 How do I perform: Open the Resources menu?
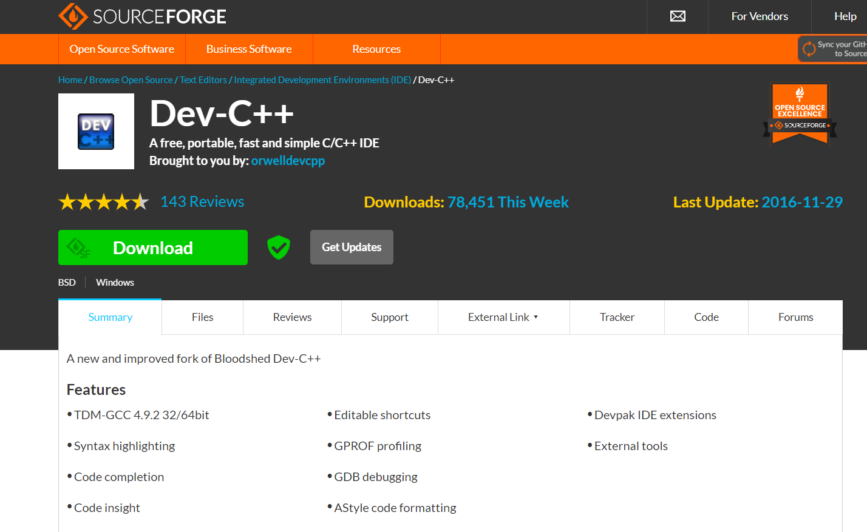[376, 49]
